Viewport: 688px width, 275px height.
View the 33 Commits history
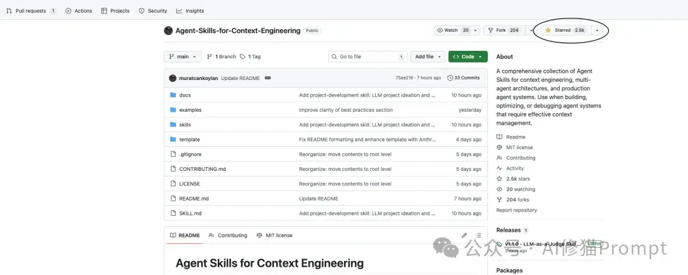pos(463,78)
